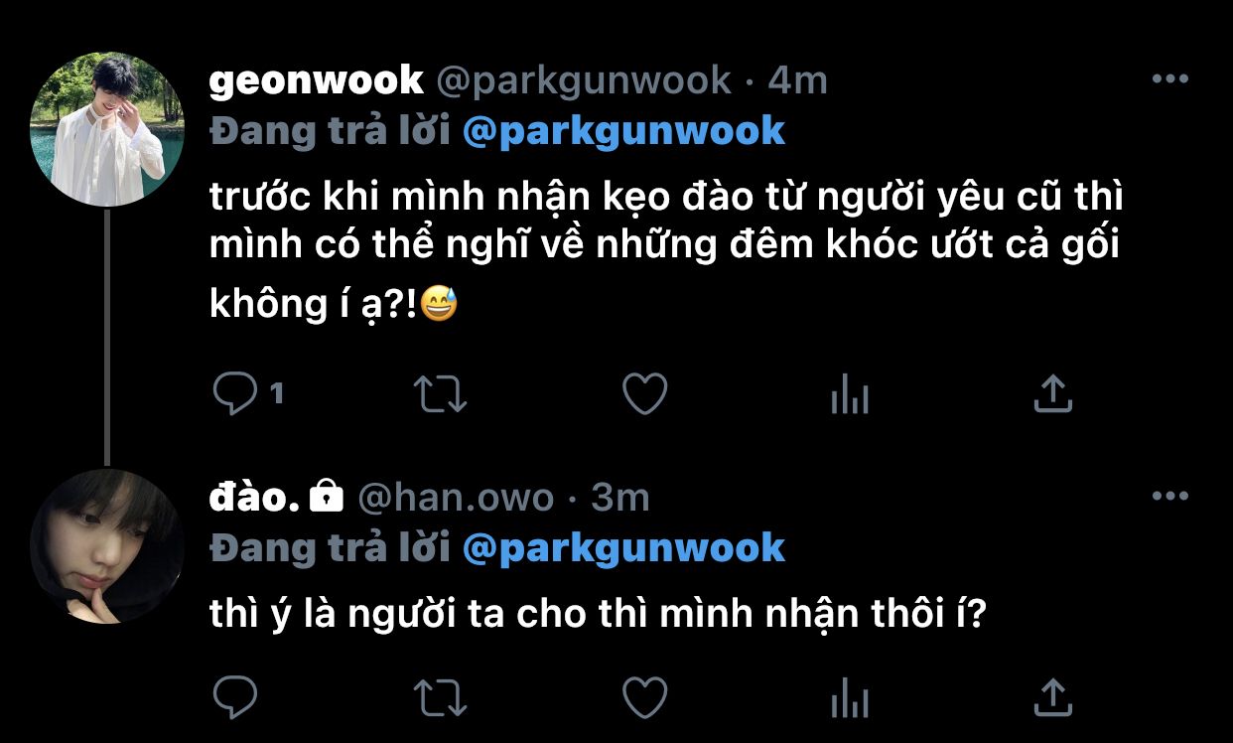The height and width of the screenshot is (743, 1233).
Task: Open the 4m timestamp of geonwook's tweet
Action: click(x=797, y=80)
